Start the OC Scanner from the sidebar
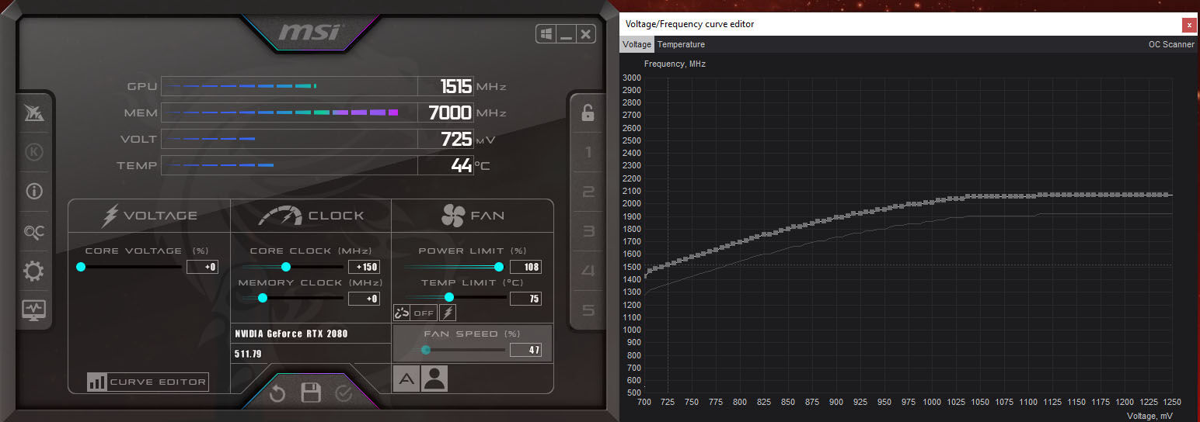 tap(34, 230)
